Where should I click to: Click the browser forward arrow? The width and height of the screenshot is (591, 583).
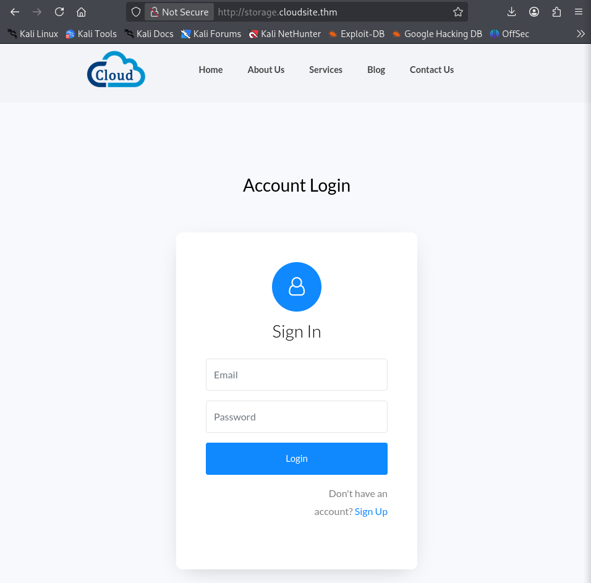[37, 12]
